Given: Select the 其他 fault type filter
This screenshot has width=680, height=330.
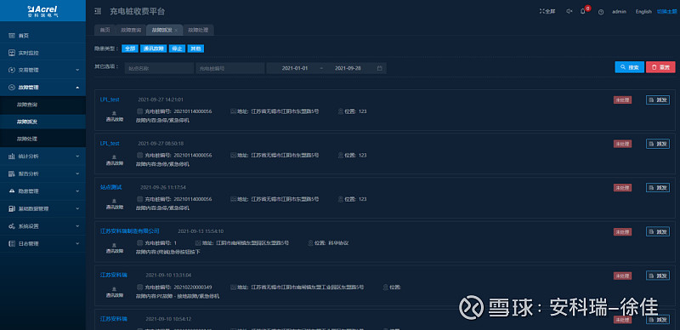Looking at the screenshot, I should coord(196,48).
